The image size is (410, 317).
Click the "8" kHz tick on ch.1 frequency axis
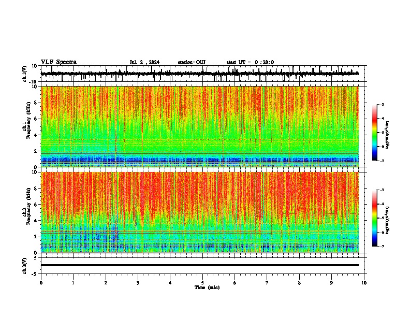pyautogui.click(x=36, y=103)
